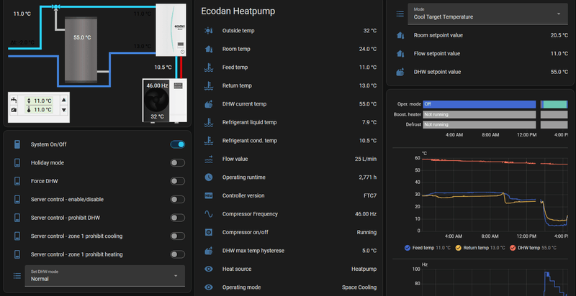576x296 pixels.
Task: Hide the Return temp series in graph legend
Action: [480, 248]
